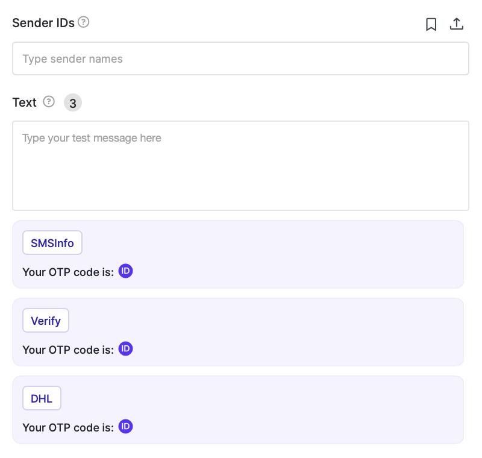Click the Verify template's OTP code text

coord(68,350)
